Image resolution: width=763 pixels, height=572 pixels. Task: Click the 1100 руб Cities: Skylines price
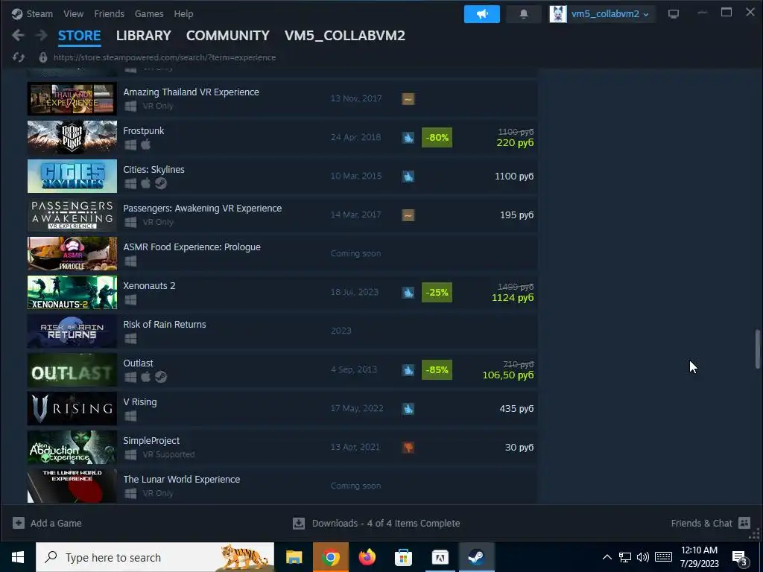click(x=514, y=177)
